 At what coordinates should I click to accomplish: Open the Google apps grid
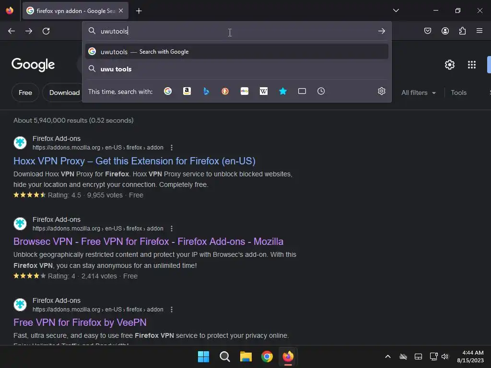tap(472, 65)
